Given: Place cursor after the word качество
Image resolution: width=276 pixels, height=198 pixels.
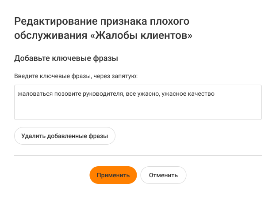Looking at the screenshot, I should 215,94.
